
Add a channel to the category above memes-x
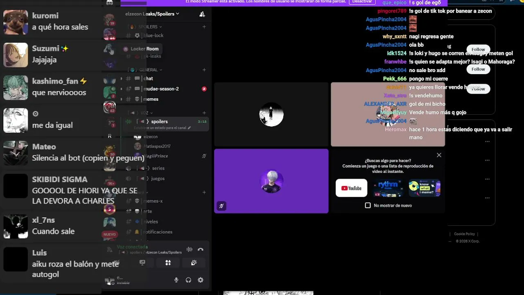point(204,192)
